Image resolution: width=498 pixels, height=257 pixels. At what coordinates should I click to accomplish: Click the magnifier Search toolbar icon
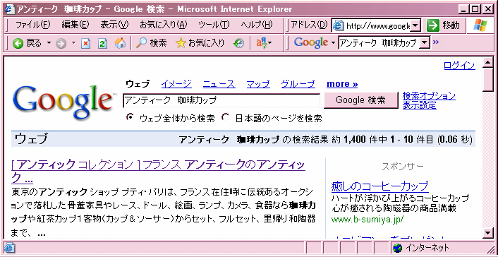140,43
